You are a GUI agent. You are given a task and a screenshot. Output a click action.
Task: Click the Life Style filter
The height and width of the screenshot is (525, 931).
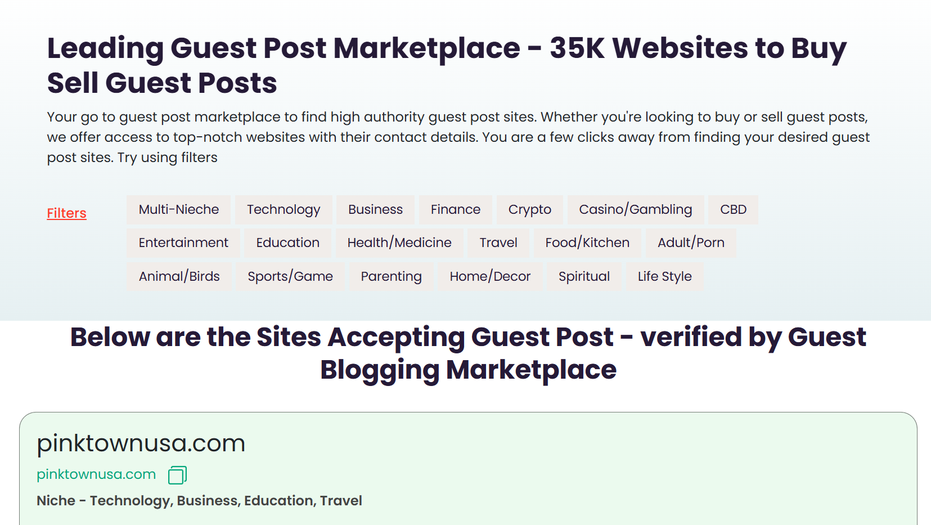click(664, 276)
